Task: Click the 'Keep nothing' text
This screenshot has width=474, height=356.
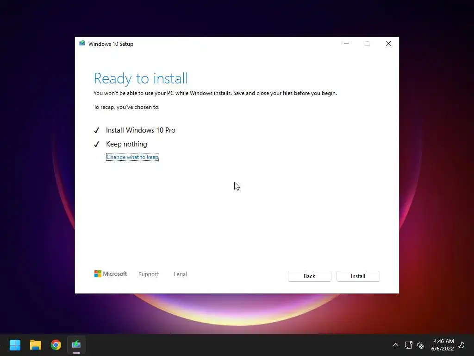Action: (126, 144)
